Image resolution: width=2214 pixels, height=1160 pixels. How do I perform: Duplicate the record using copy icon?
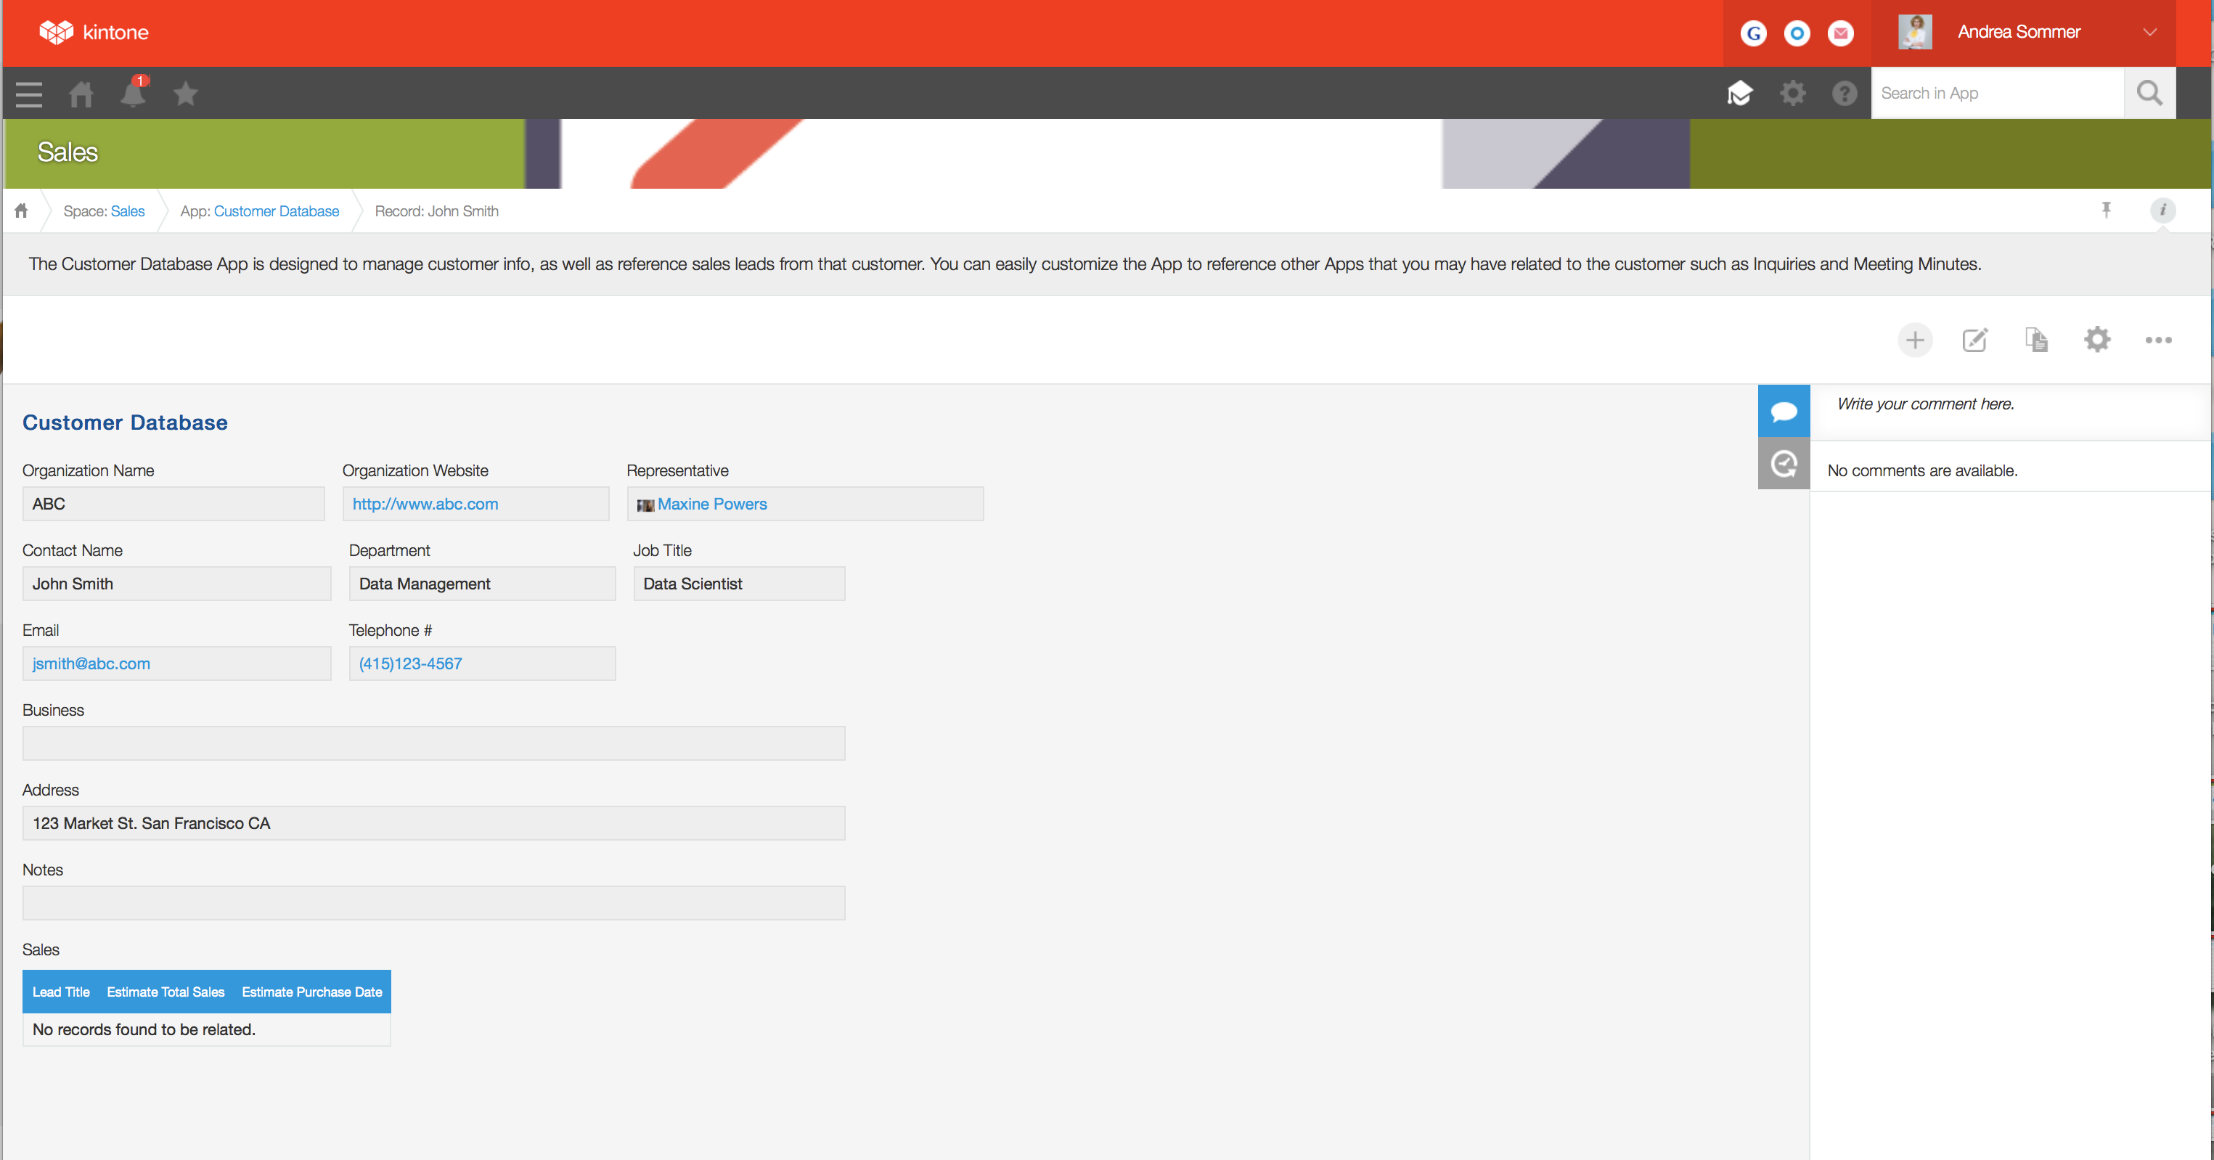click(x=2036, y=340)
